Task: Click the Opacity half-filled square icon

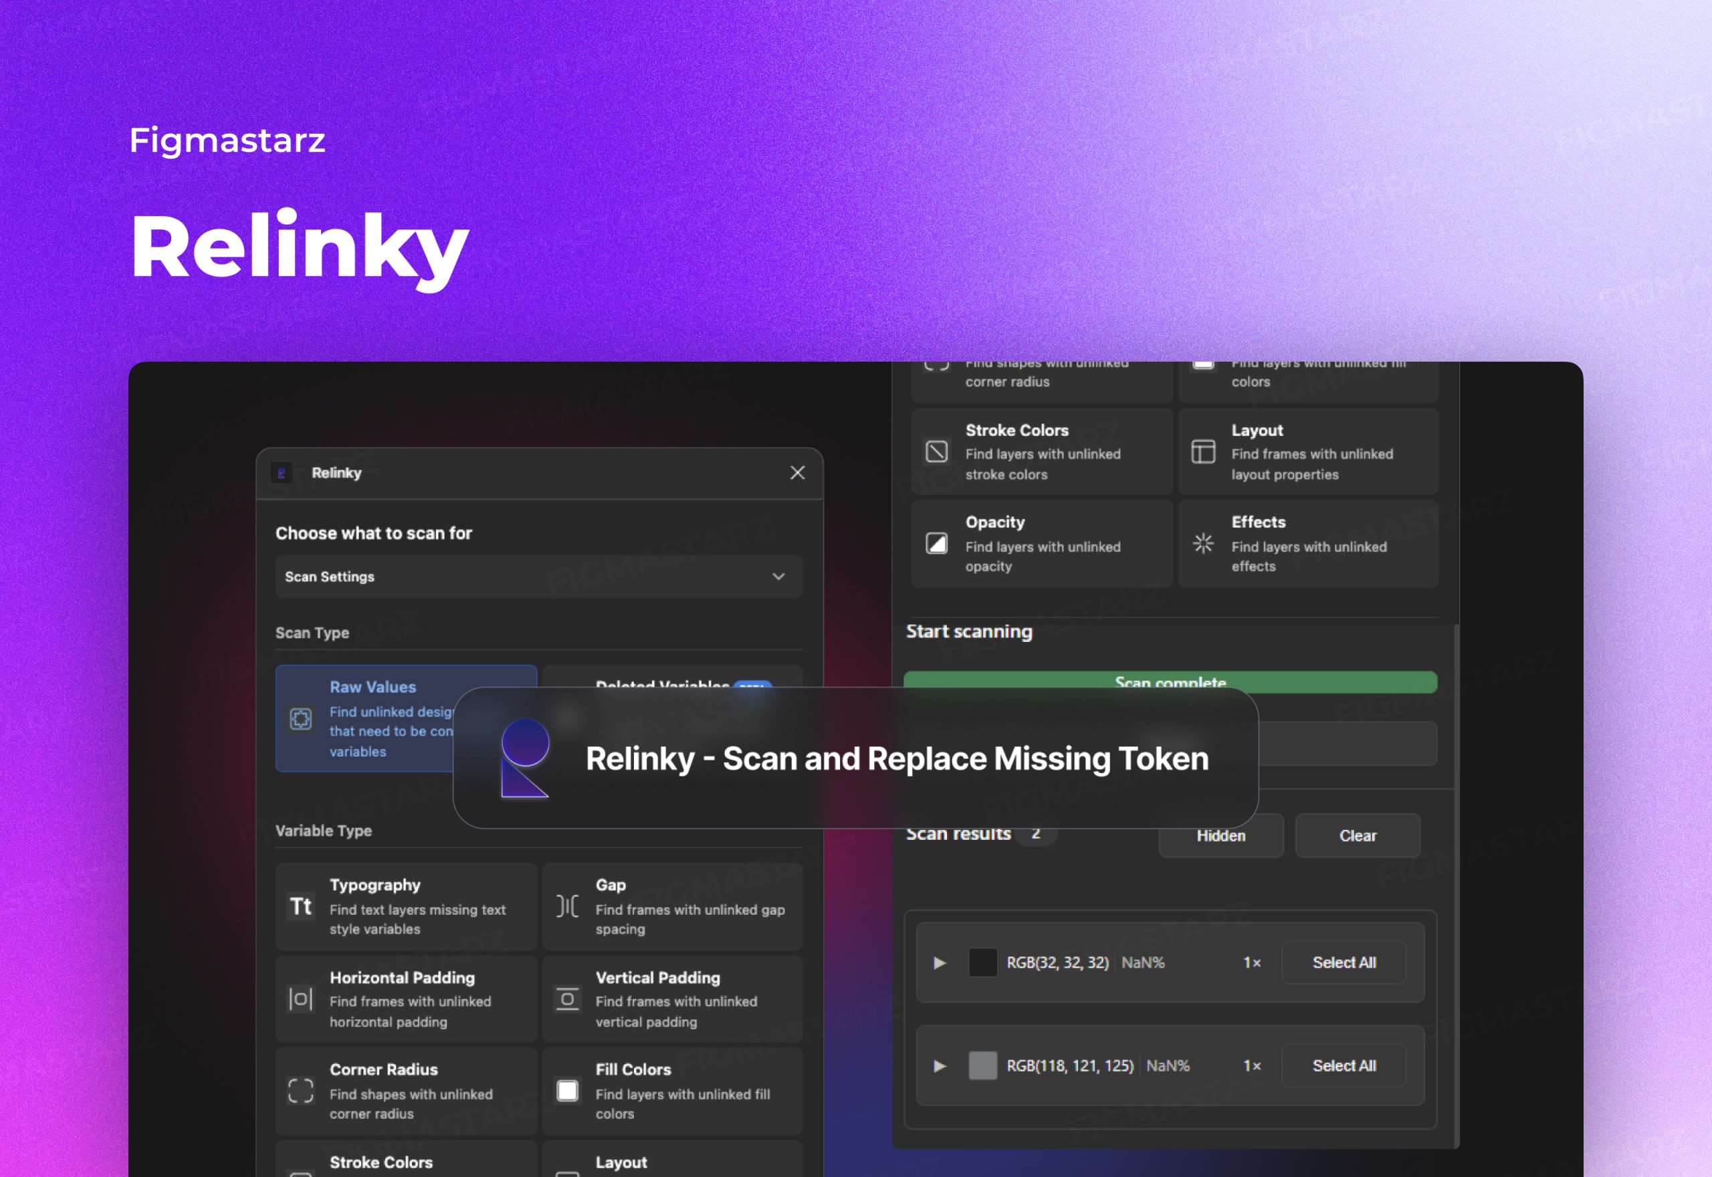Action: pyautogui.click(x=936, y=544)
